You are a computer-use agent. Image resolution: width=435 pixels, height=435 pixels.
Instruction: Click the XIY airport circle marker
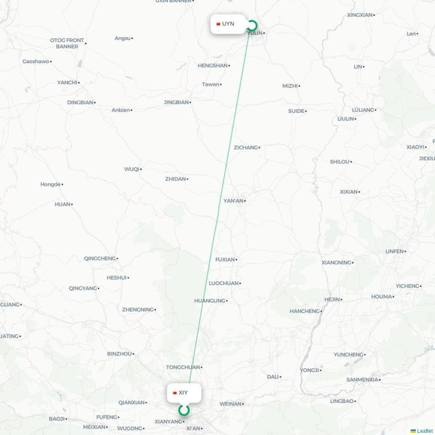pos(184,411)
